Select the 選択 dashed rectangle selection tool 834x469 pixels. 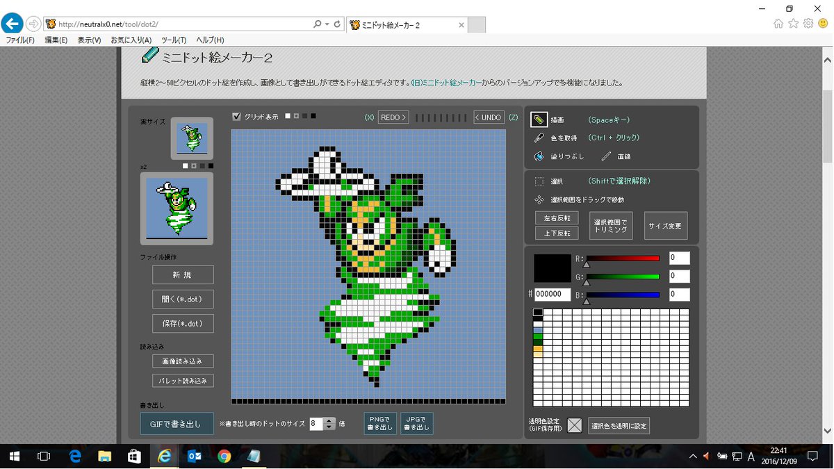click(x=539, y=181)
